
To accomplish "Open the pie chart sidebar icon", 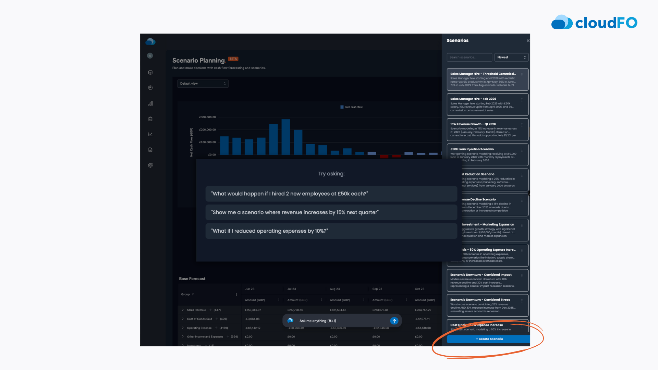I will tap(150, 88).
